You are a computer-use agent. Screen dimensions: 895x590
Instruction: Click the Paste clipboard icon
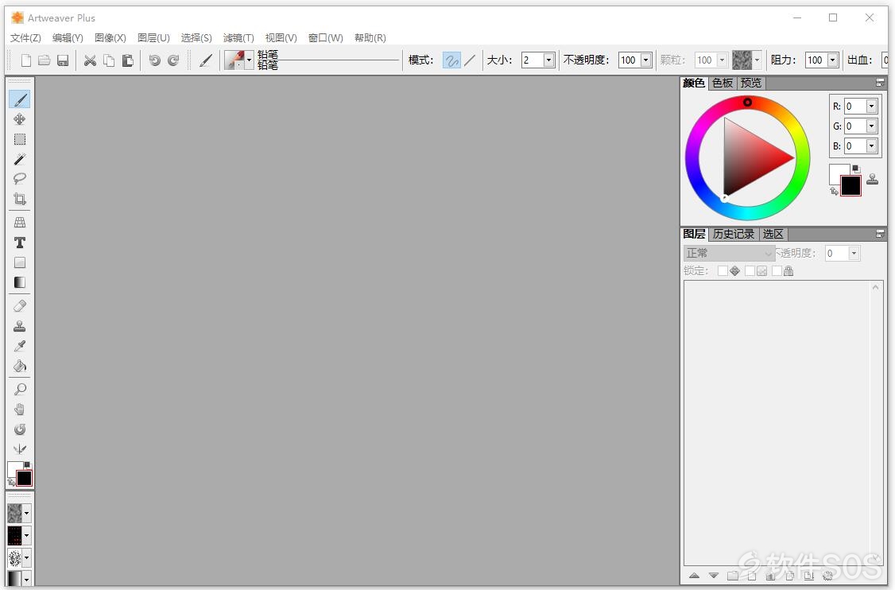click(x=128, y=60)
